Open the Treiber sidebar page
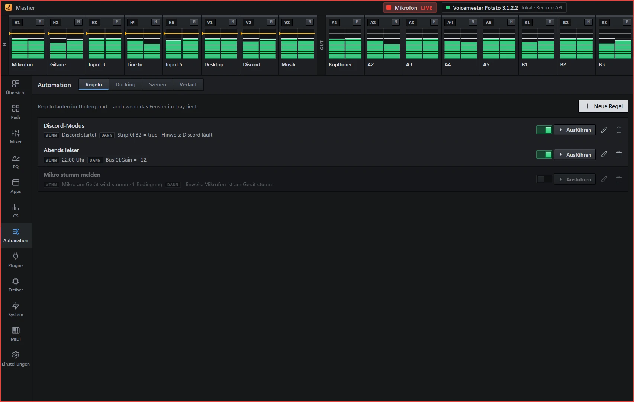 pyautogui.click(x=16, y=285)
